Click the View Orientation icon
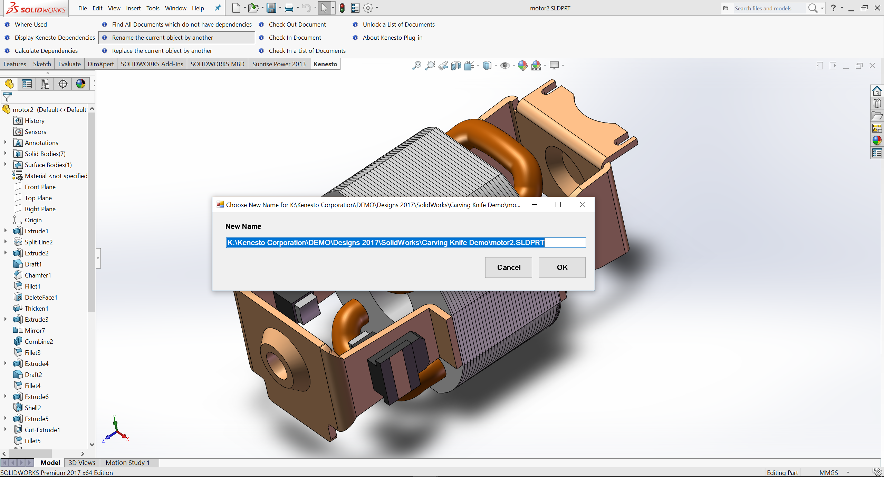The width and height of the screenshot is (884, 477). click(x=469, y=65)
